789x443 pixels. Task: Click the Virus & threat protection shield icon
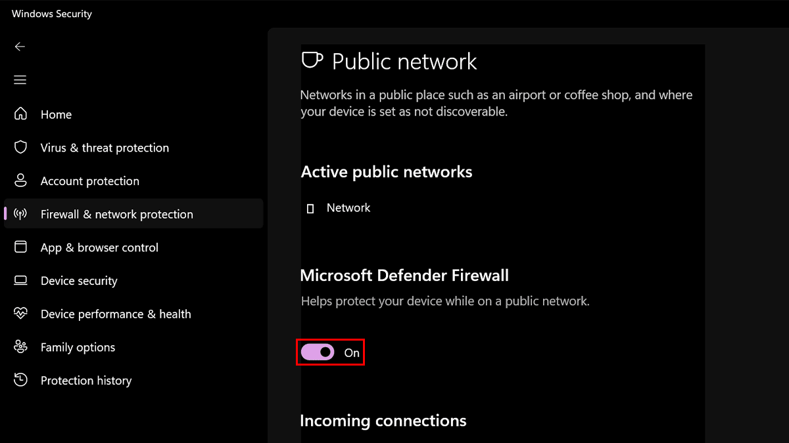(x=21, y=148)
